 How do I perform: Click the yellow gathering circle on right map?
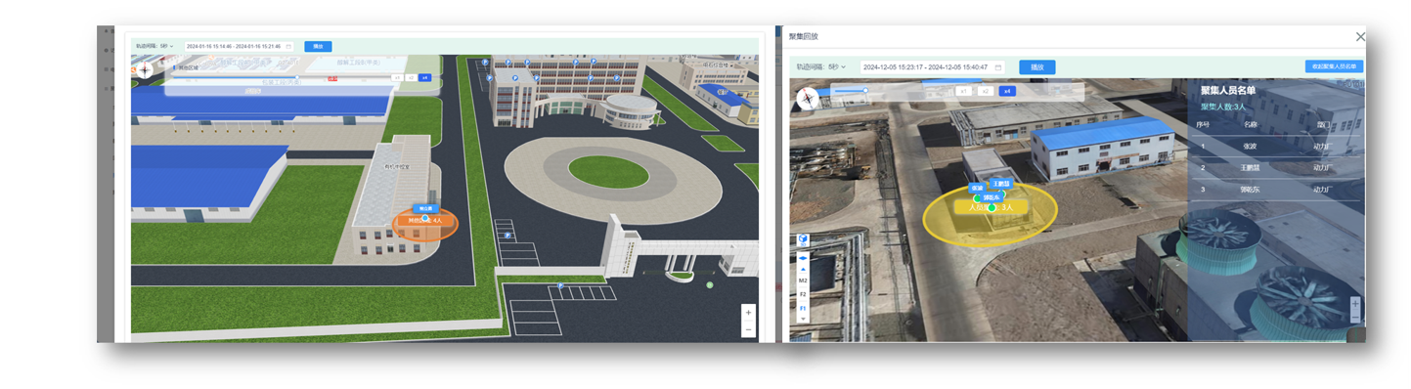(990, 213)
